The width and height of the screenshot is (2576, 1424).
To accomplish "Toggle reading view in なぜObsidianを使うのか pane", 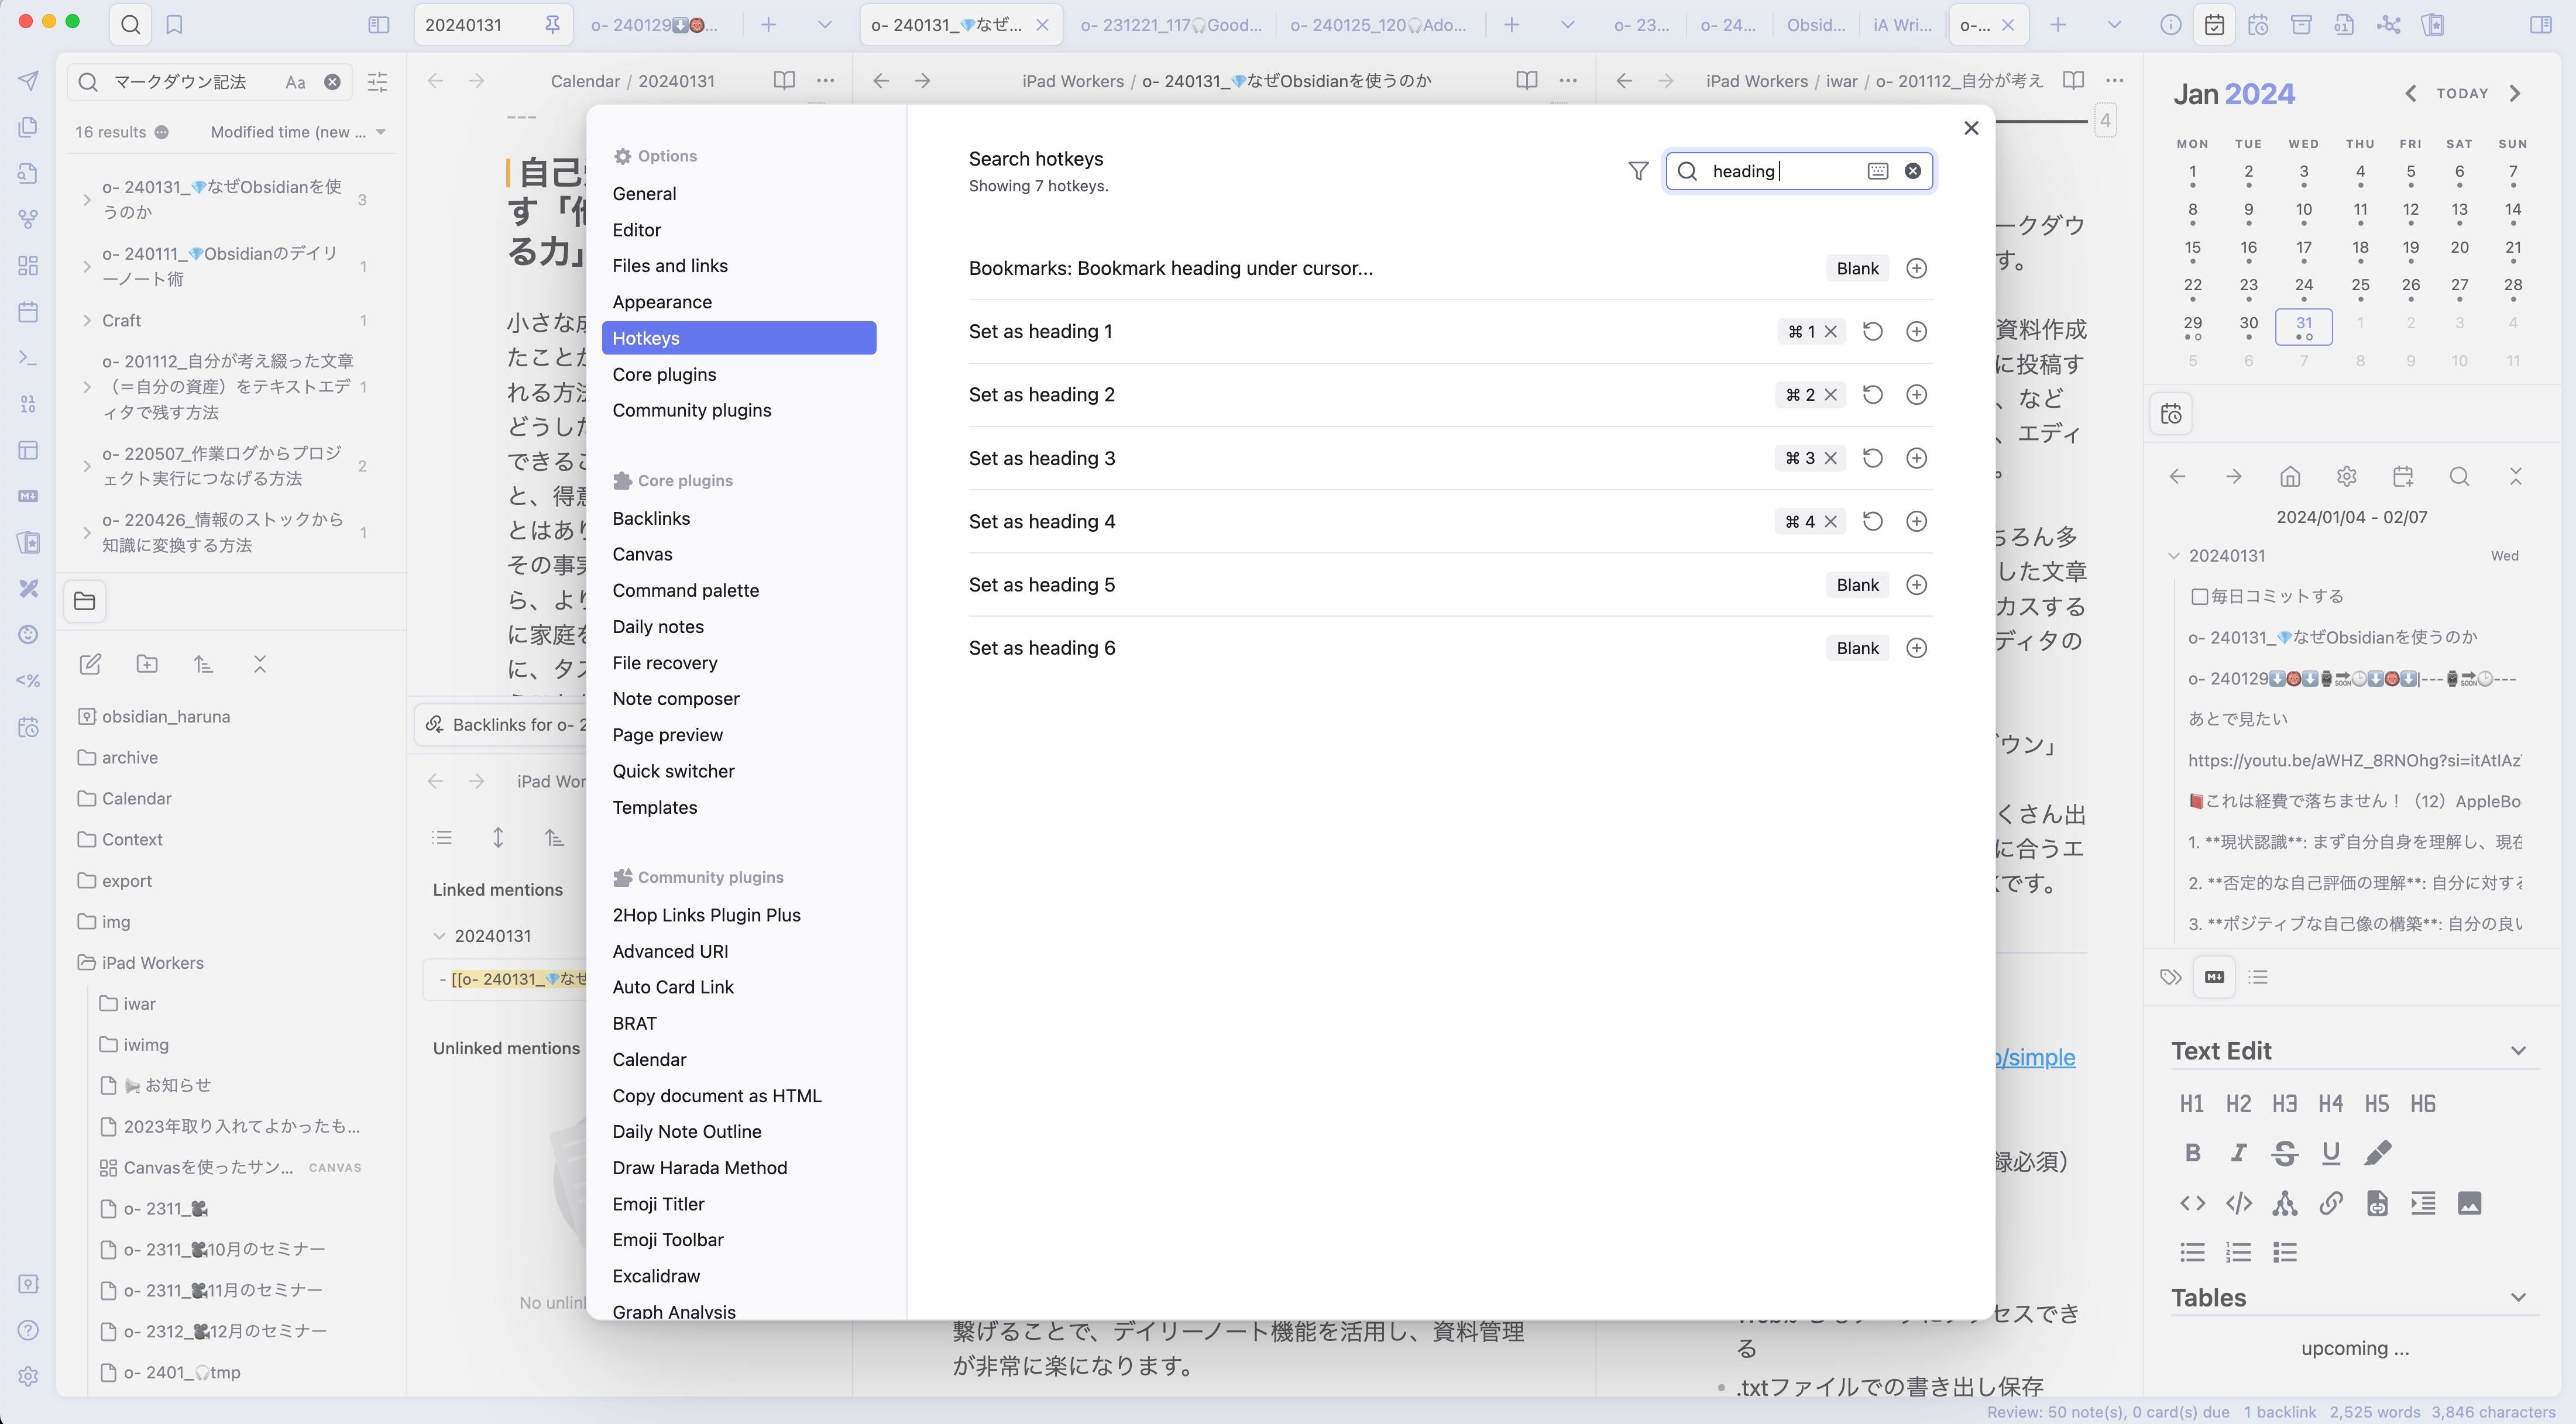I will 1526,81.
